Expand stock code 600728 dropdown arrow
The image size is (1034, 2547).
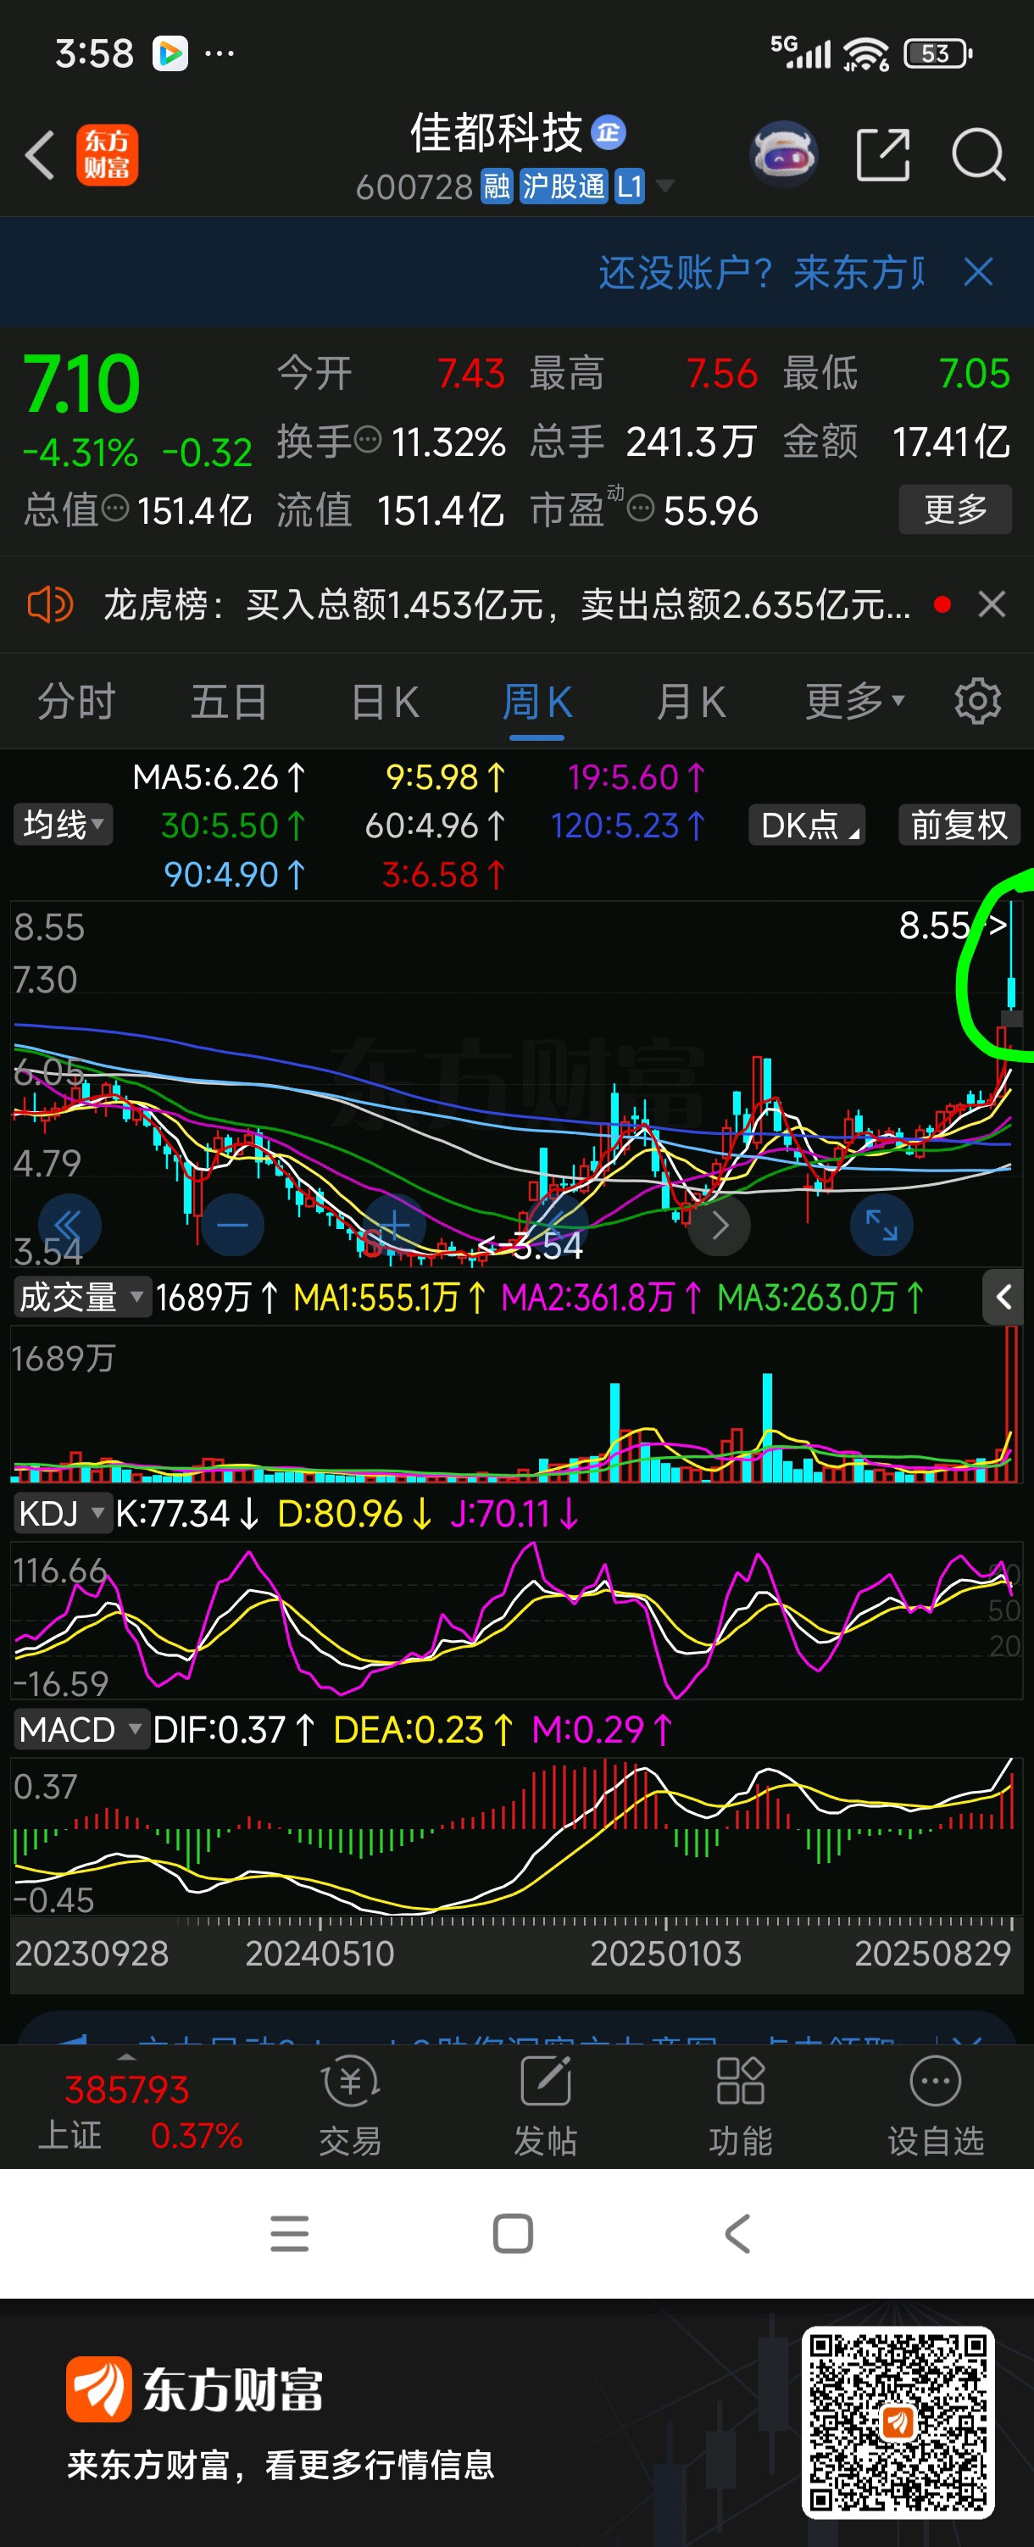[x=665, y=186]
